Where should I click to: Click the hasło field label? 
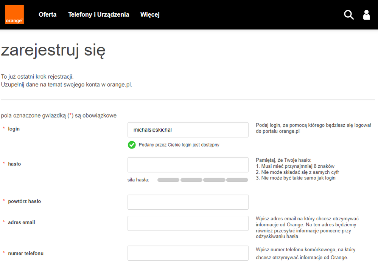click(14, 164)
